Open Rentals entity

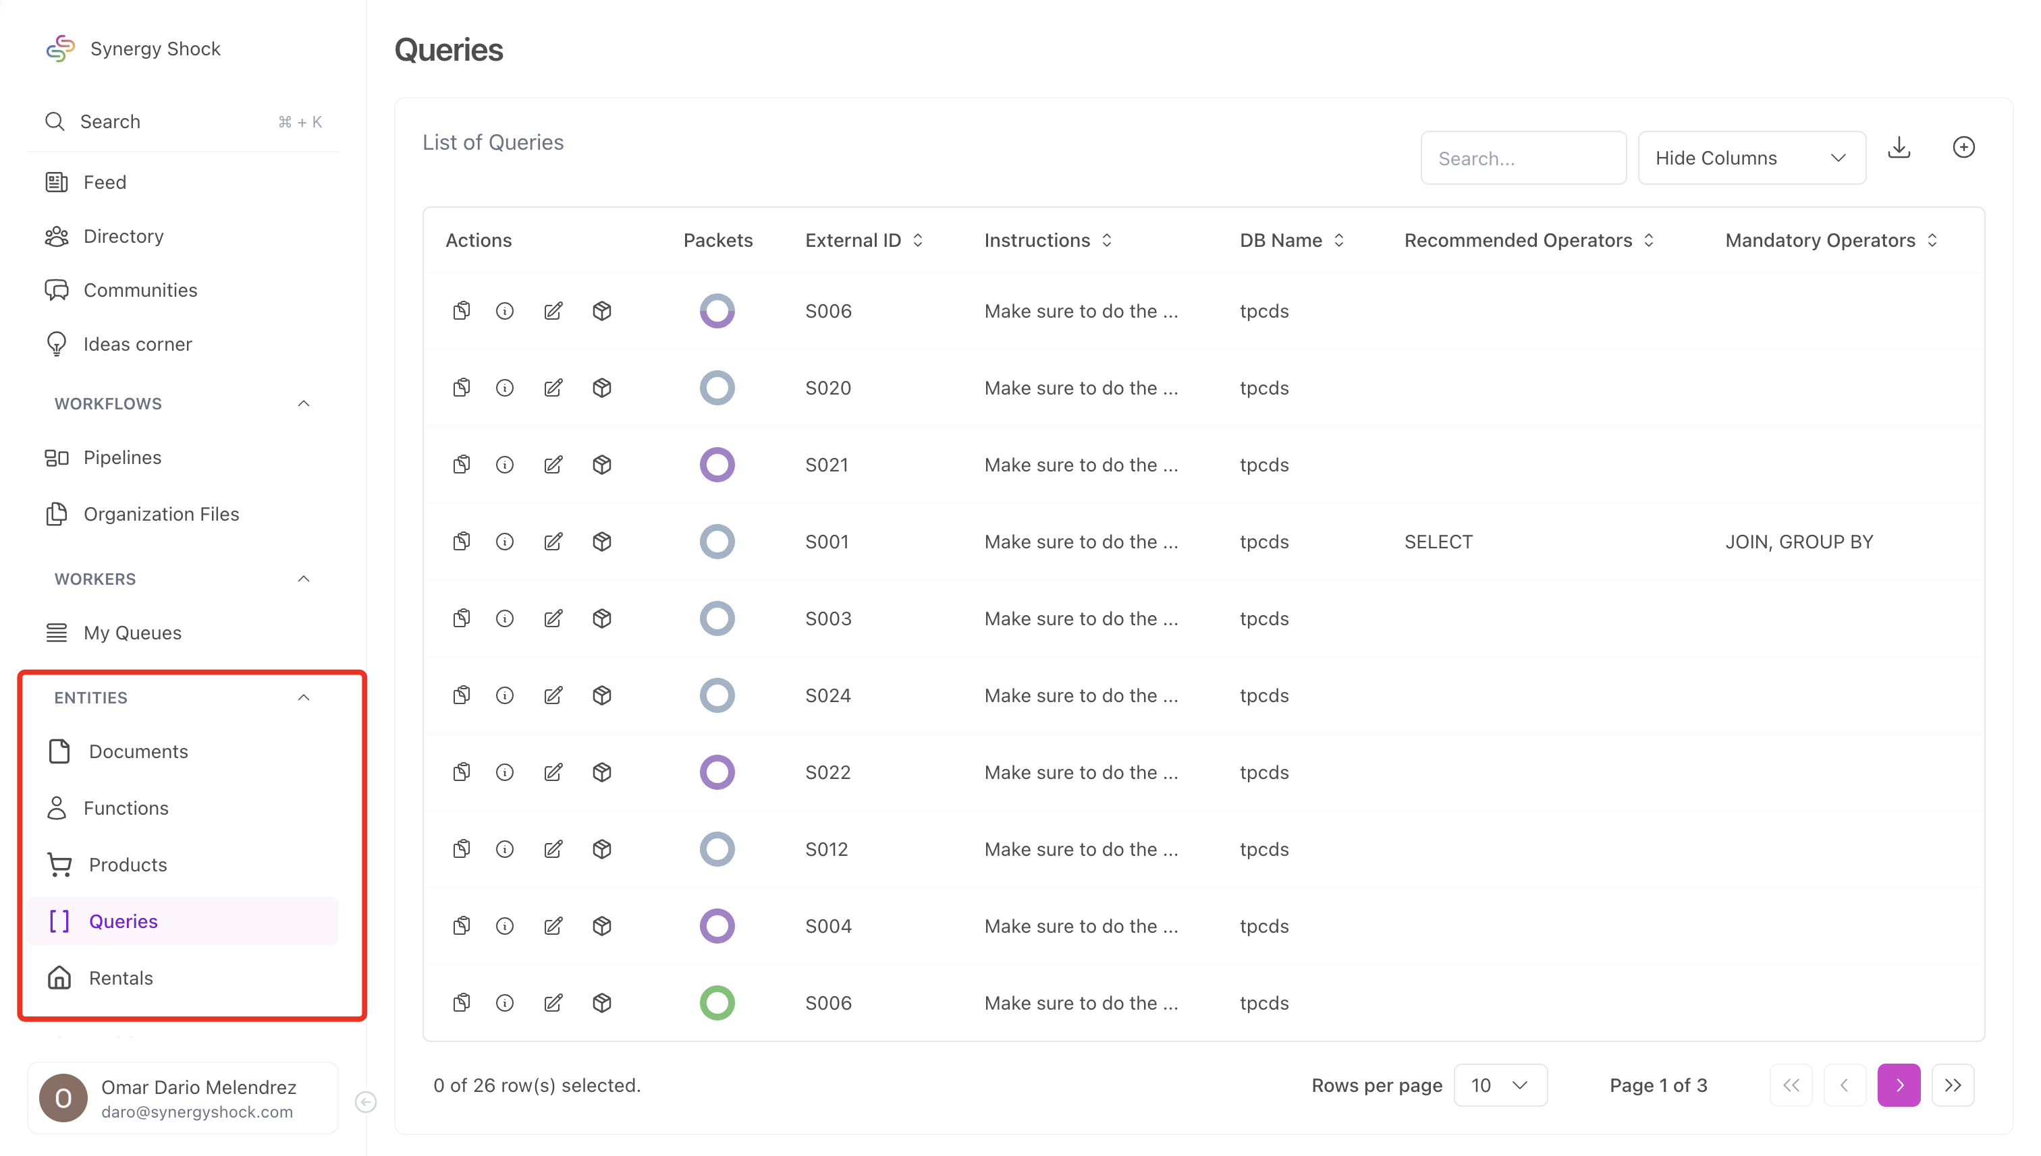point(183,978)
